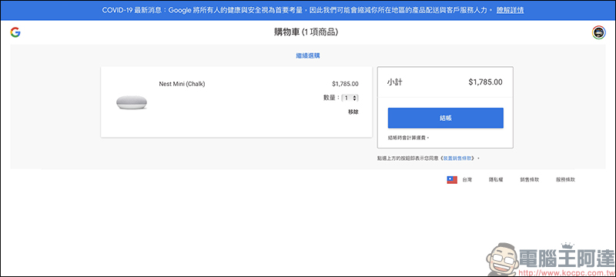
Task: Click the 購物車 (1 項商品) heading
Action: pos(306,32)
